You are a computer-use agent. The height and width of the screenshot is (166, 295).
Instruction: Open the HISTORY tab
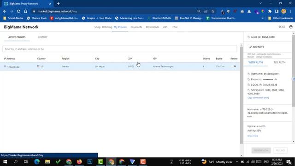click(x=43, y=37)
